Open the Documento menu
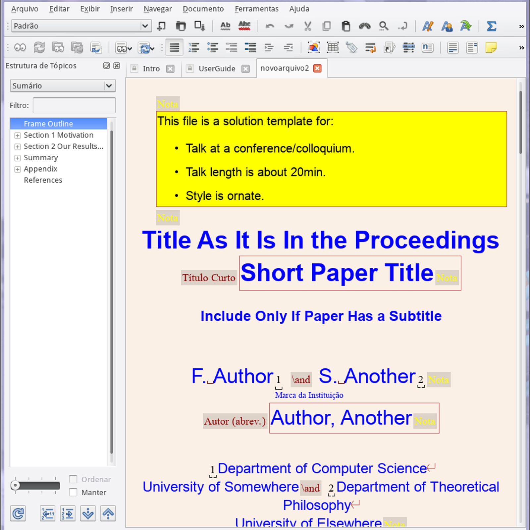This screenshot has width=530, height=530. point(203,9)
